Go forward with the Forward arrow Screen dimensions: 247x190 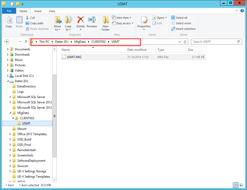point(14,42)
